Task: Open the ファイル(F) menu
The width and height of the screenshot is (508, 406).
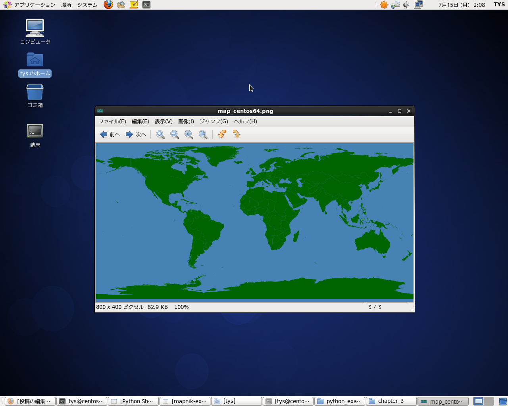Action: pos(112,121)
